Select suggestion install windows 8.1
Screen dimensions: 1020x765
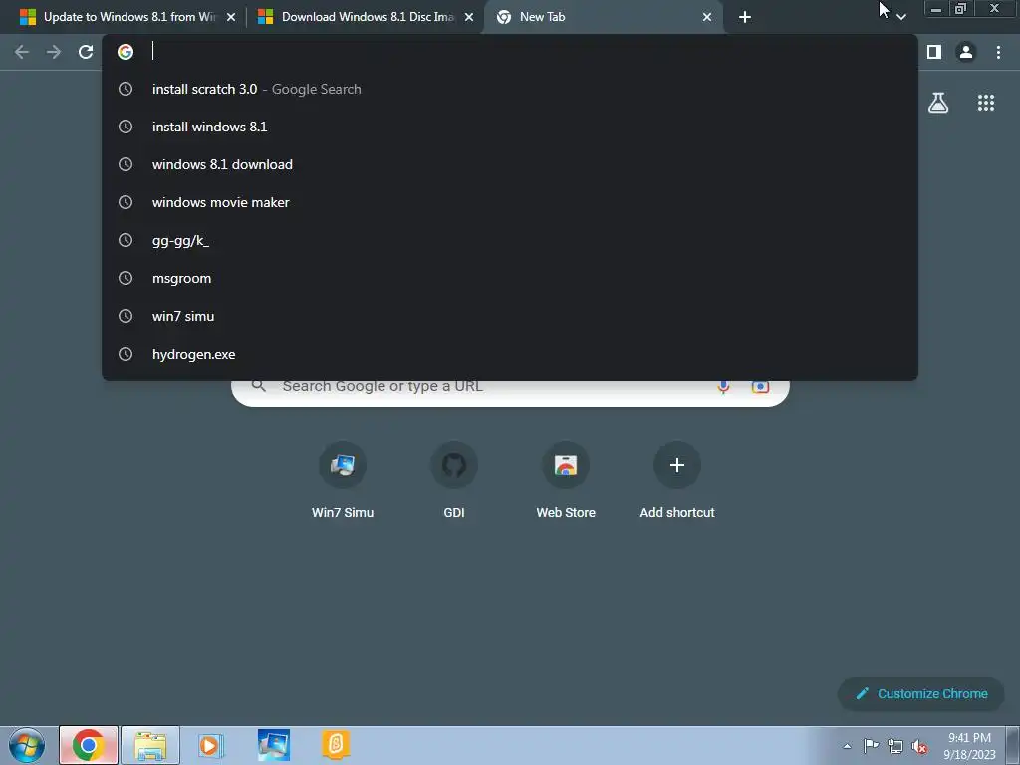[510, 127]
